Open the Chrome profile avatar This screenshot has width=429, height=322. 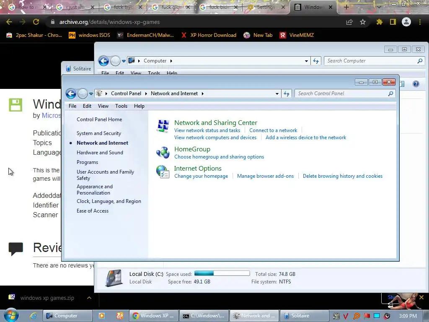pos(406,22)
